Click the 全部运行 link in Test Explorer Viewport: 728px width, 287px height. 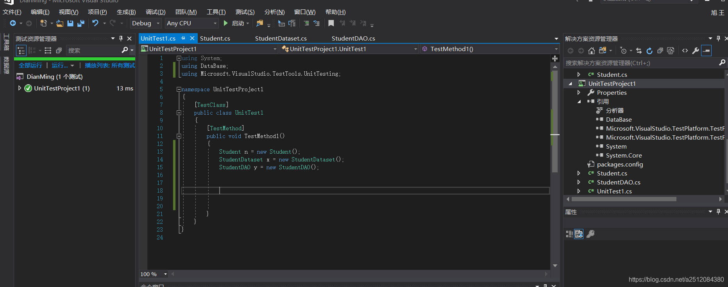point(30,65)
